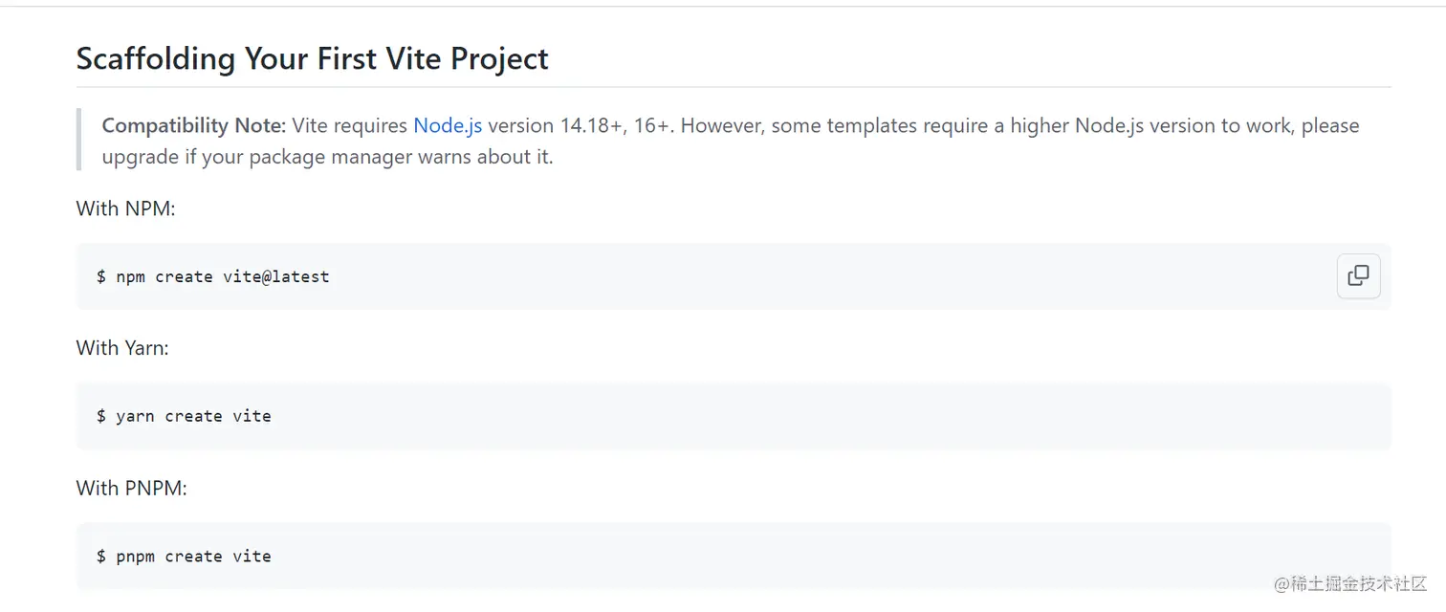Click the "With NPM:" paragraph
Viewport: 1446px width, 612px height.
[125, 208]
